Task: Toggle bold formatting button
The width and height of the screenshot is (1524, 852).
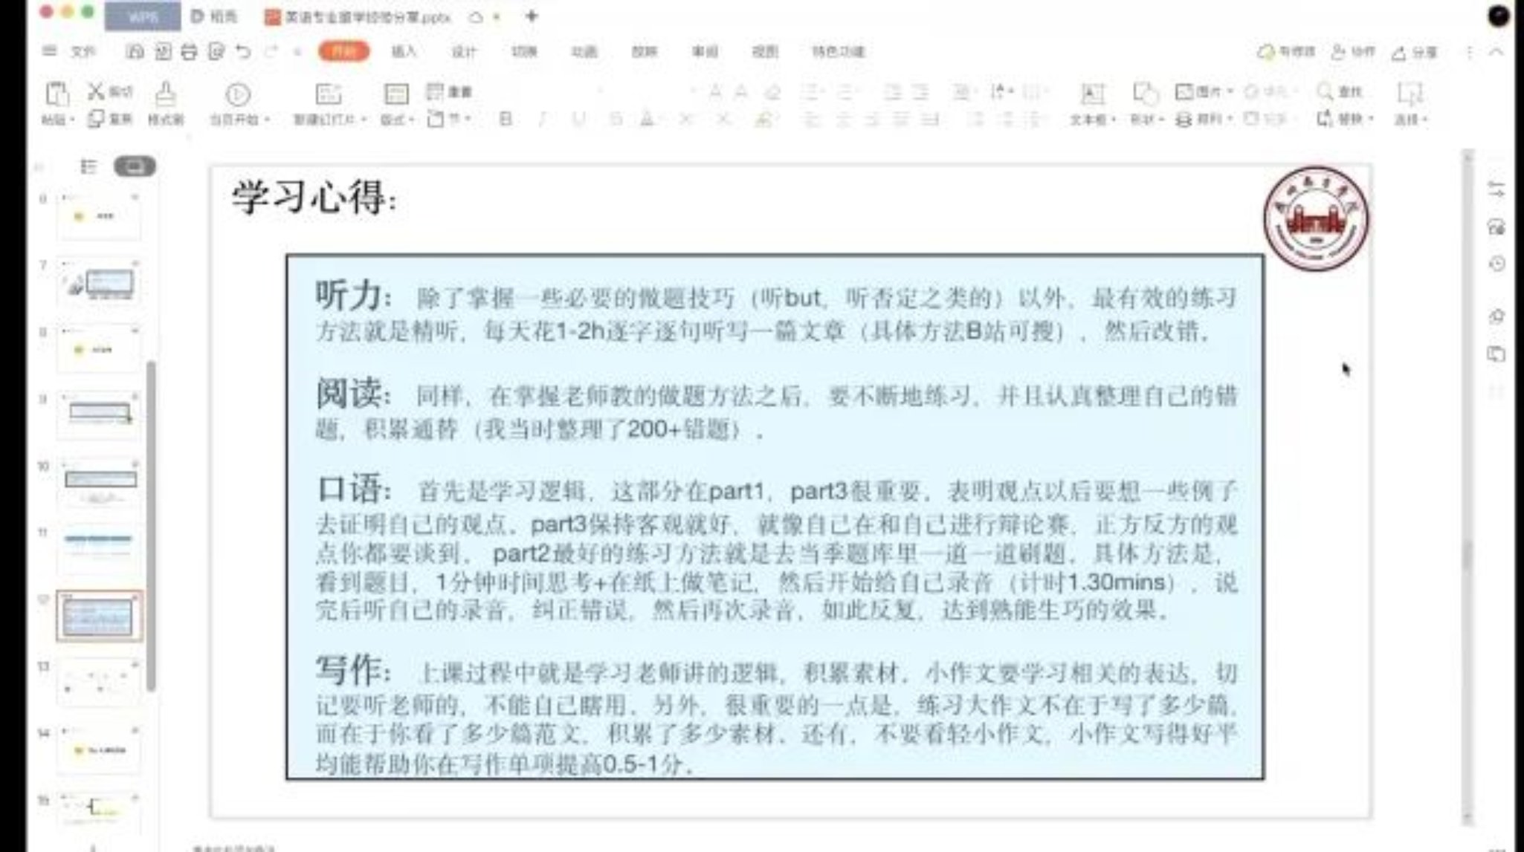Action: coord(506,119)
